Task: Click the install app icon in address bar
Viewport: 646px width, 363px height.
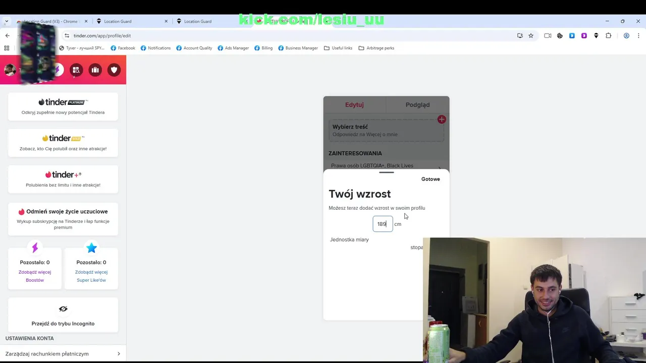Action: point(520,36)
